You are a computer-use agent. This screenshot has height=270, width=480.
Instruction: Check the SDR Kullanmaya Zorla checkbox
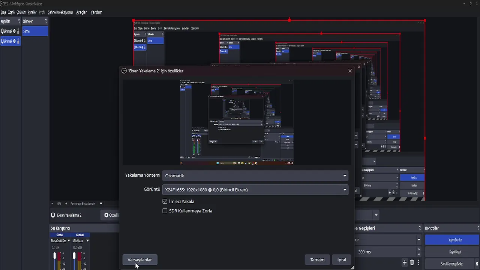pos(165,211)
